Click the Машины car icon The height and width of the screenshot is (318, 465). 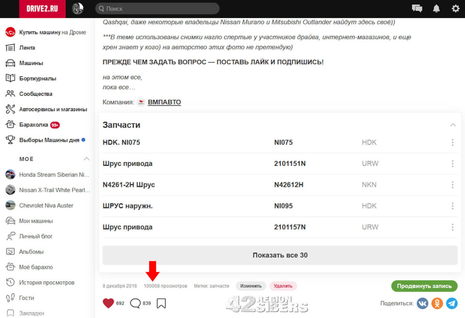(x=10, y=63)
